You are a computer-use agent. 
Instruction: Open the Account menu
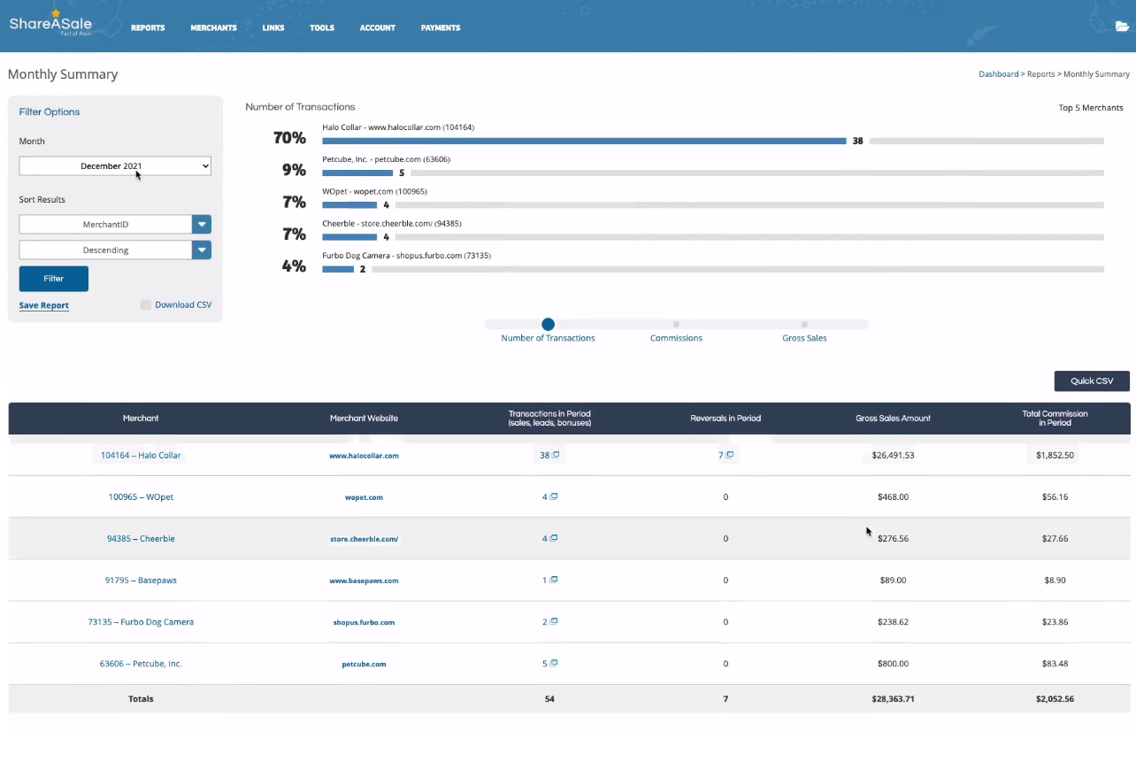(377, 28)
